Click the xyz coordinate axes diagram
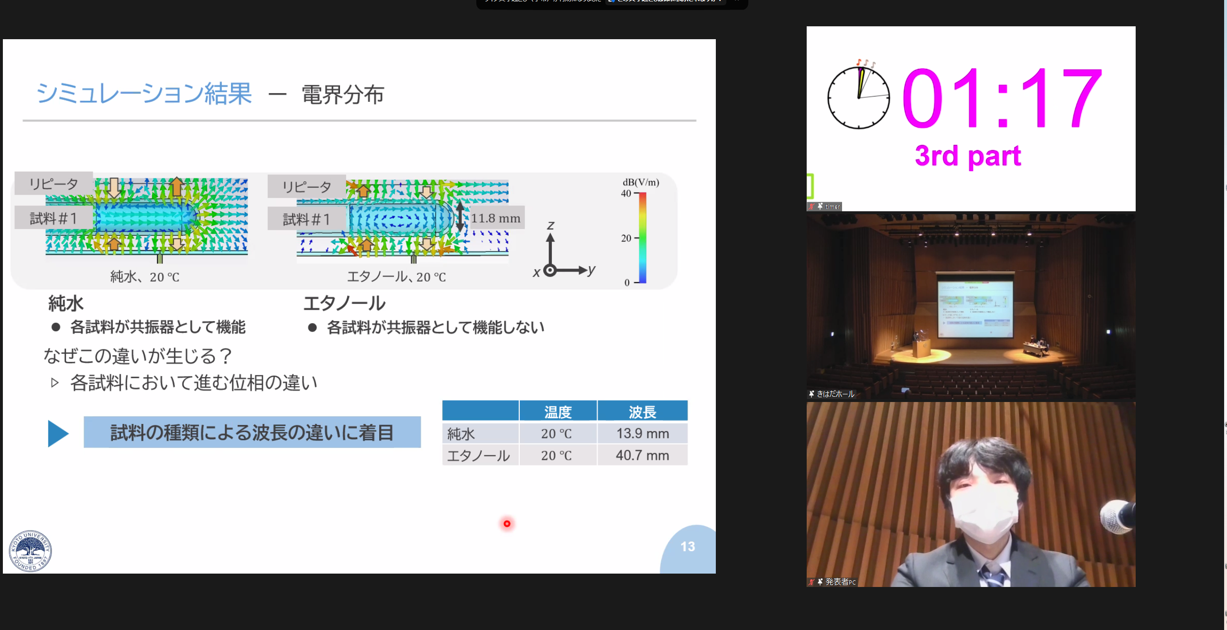The image size is (1227, 630). coord(564,250)
